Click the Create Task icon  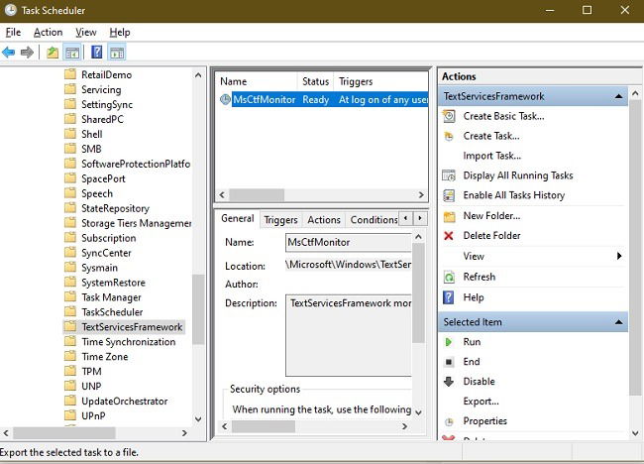click(x=449, y=136)
